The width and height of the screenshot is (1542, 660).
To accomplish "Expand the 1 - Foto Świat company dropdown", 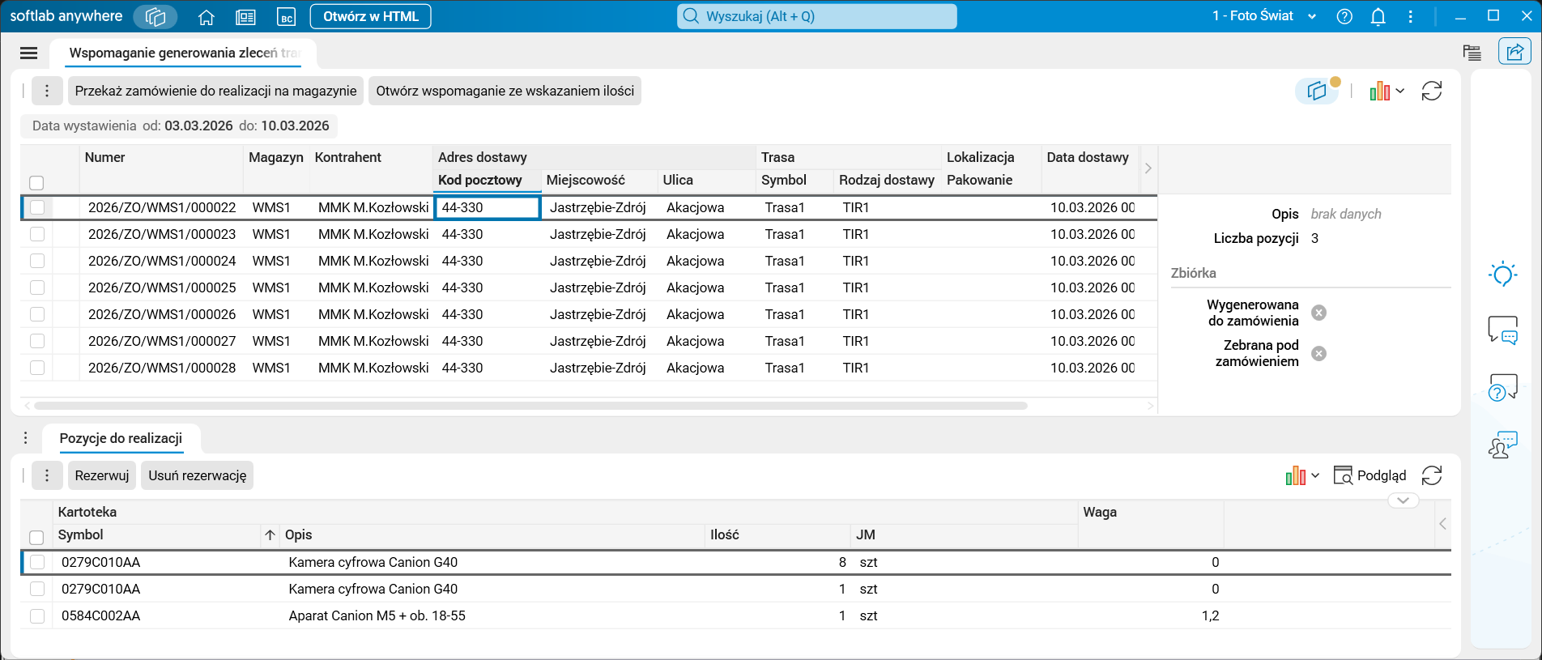I will click(1311, 17).
